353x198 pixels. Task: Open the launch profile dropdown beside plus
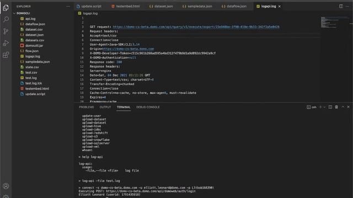click(x=324, y=107)
